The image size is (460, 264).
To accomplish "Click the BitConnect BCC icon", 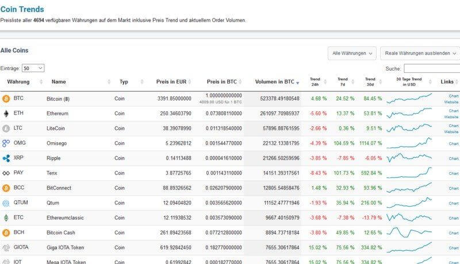I will pos(6,188).
